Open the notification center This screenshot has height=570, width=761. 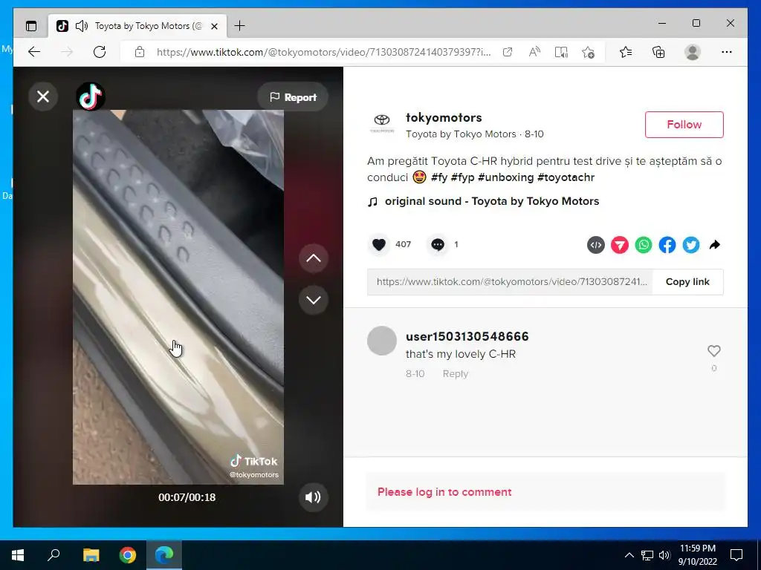pos(736,555)
